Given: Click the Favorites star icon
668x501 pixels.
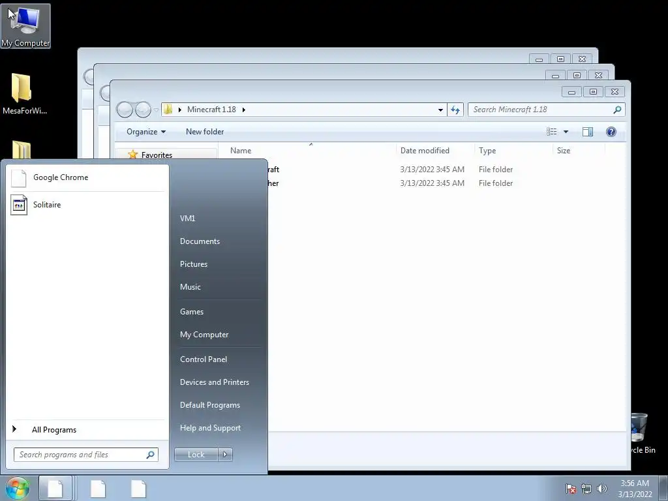Looking at the screenshot, I should tap(133, 154).
